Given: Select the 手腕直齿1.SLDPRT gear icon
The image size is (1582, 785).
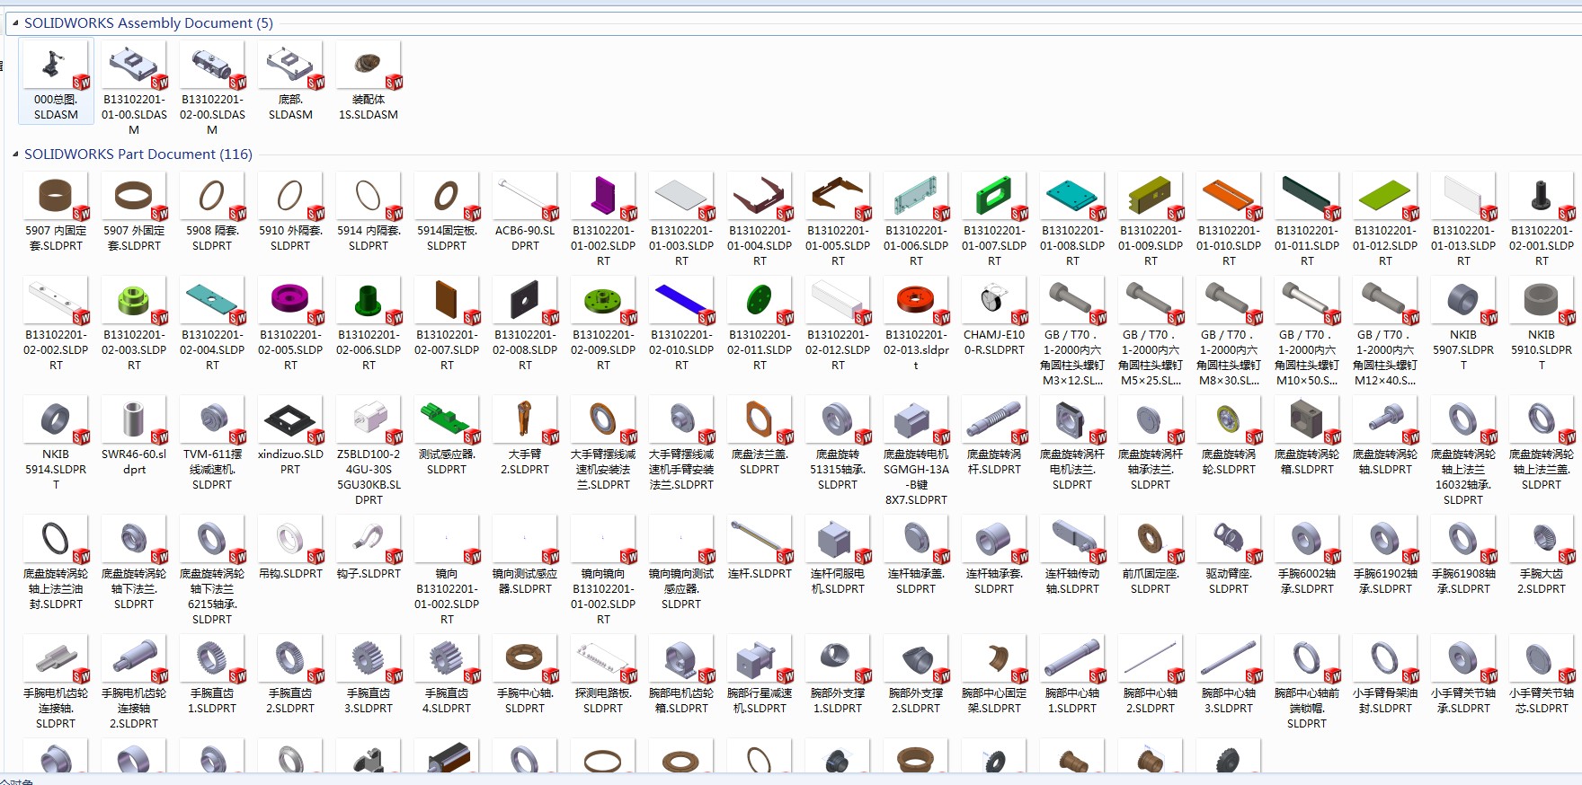Looking at the screenshot, I should tap(212, 658).
